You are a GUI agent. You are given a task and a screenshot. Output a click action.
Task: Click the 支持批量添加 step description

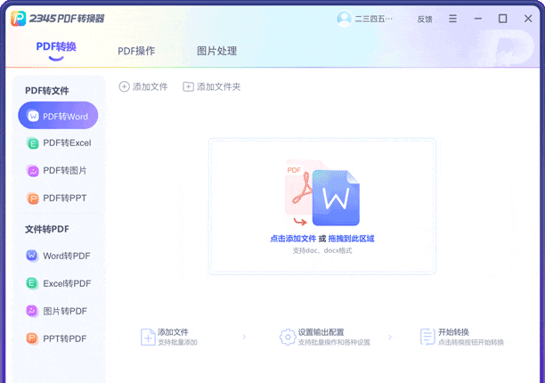pyautogui.click(x=177, y=342)
